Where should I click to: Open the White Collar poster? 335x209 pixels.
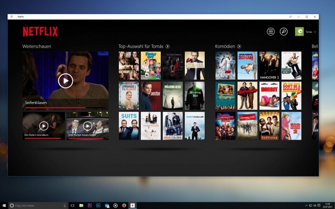[195, 126]
